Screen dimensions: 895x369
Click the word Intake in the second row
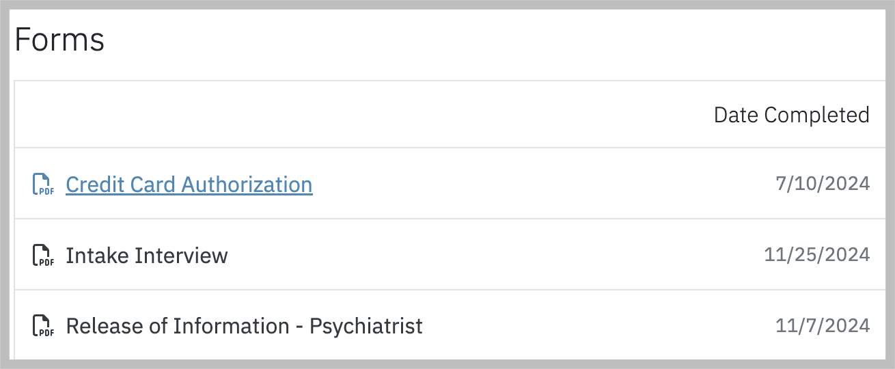pyautogui.click(x=97, y=256)
